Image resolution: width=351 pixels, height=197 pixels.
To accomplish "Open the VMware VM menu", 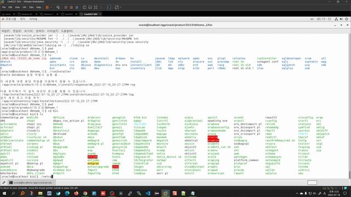I will (24, 7).
